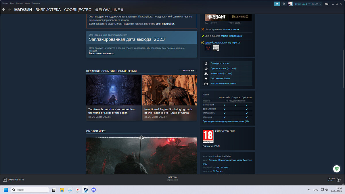Image resolution: width=345 pixels, height=194 pixels.
Task: Open Discord from the taskbar
Action: (93, 190)
